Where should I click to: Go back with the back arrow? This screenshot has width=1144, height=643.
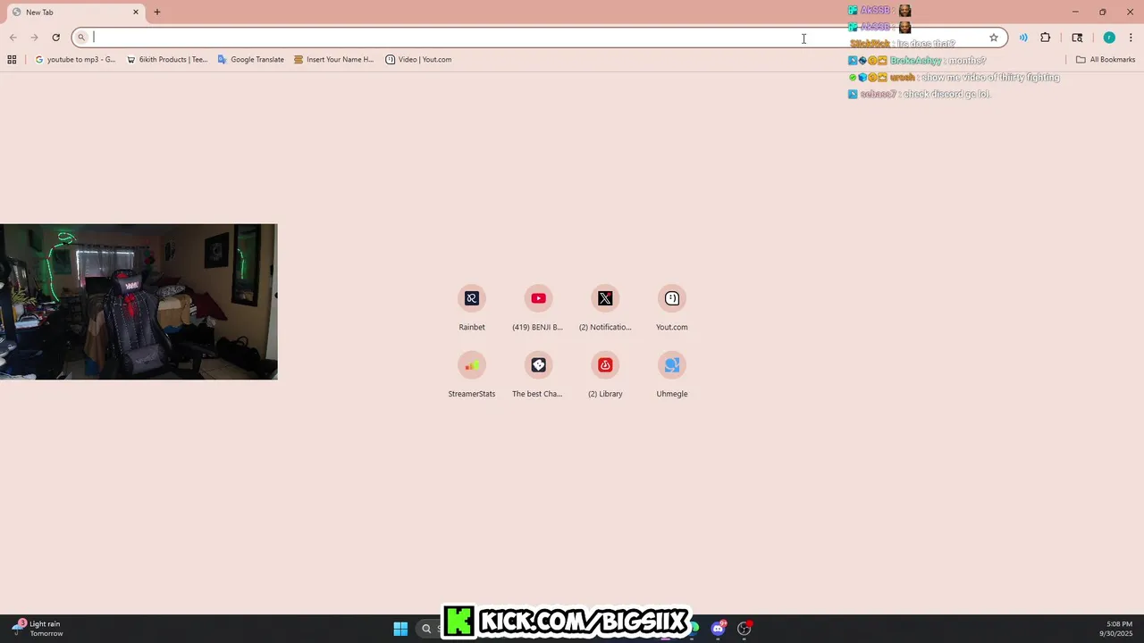pyautogui.click(x=13, y=38)
